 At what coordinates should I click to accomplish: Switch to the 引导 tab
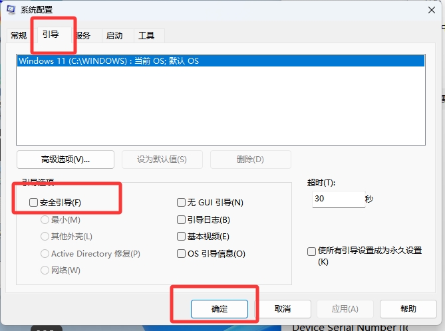[51, 34]
